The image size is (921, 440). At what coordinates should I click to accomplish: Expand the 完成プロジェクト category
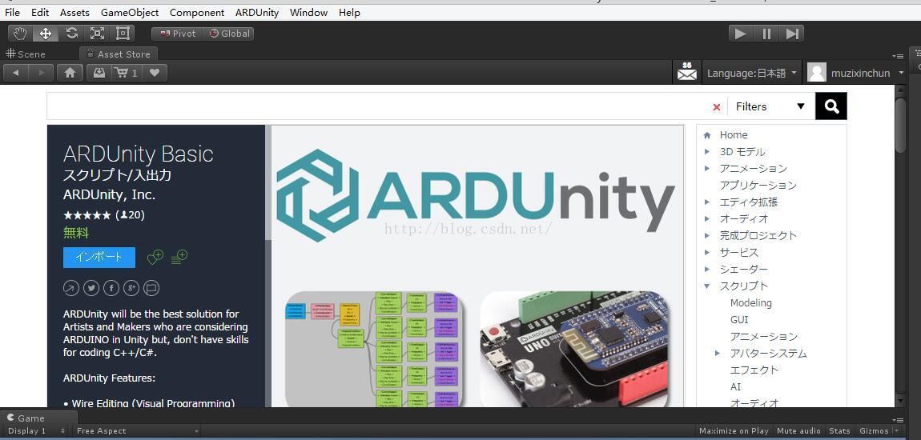707,235
